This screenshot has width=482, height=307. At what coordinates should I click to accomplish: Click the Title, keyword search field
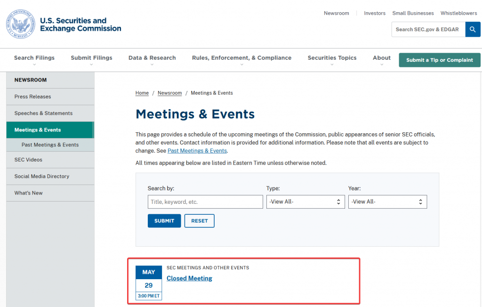205,202
